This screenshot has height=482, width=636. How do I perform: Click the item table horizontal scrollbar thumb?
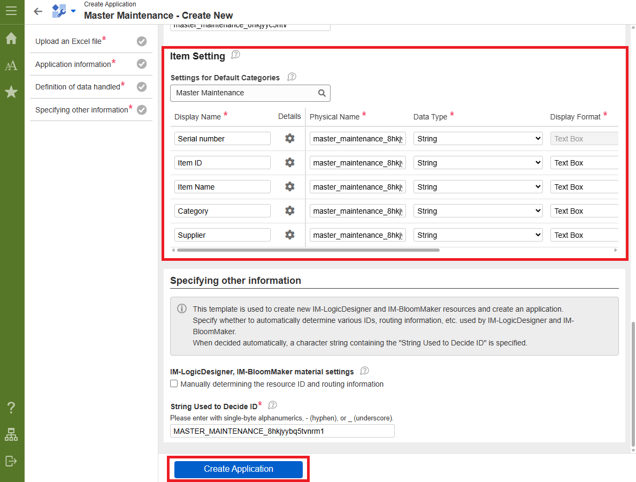(x=308, y=250)
